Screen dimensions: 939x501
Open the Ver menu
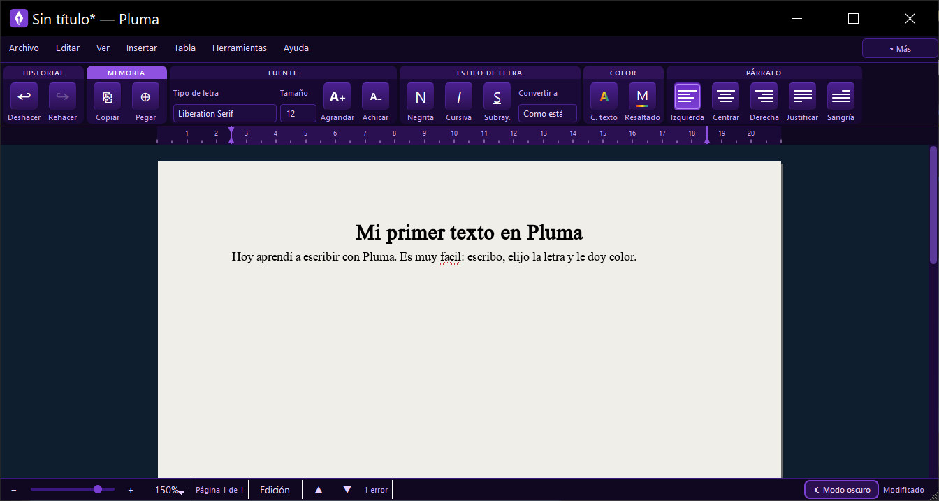[x=103, y=48]
